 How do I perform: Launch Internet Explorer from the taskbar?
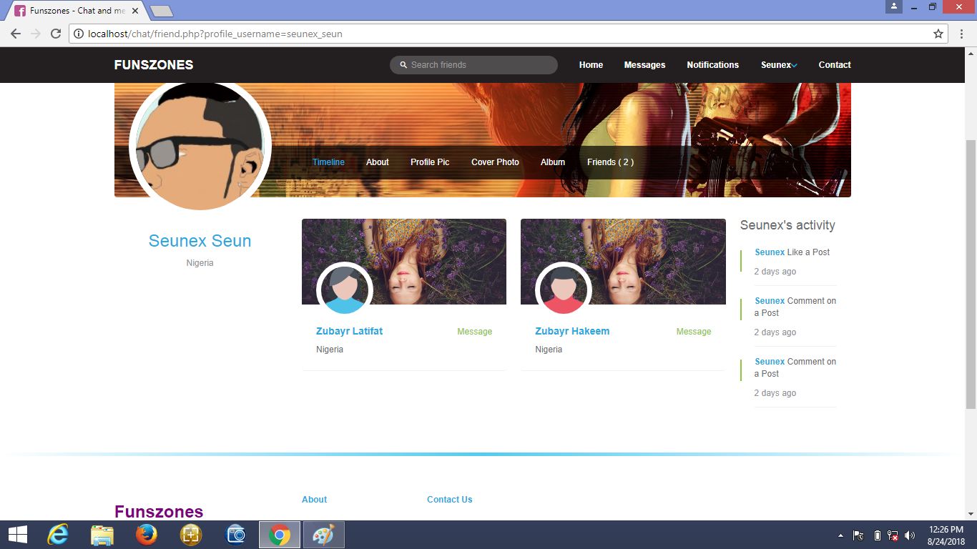(57, 535)
